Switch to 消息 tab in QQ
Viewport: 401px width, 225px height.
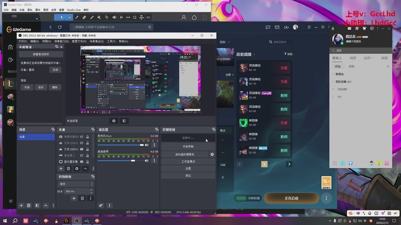click(353, 58)
